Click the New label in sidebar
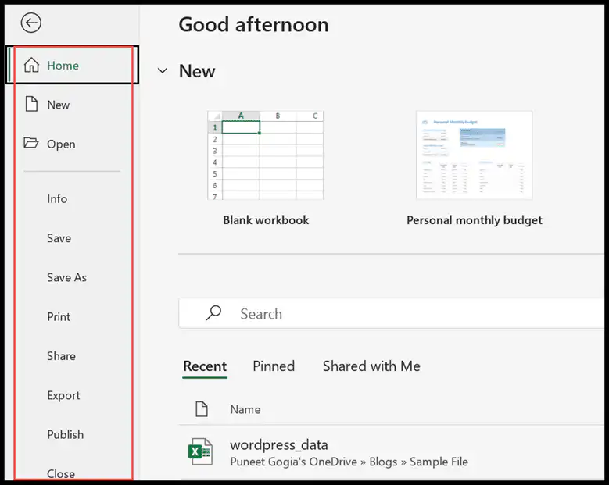 pyautogui.click(x=59, y=105)
